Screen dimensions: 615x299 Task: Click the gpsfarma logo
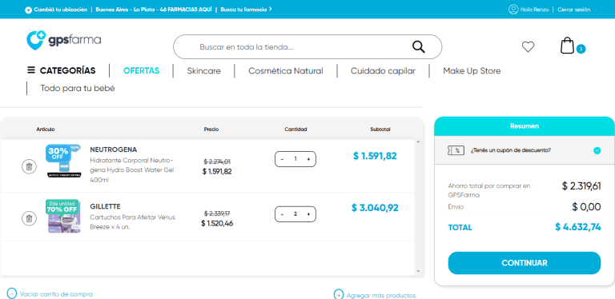coord(63,40)
